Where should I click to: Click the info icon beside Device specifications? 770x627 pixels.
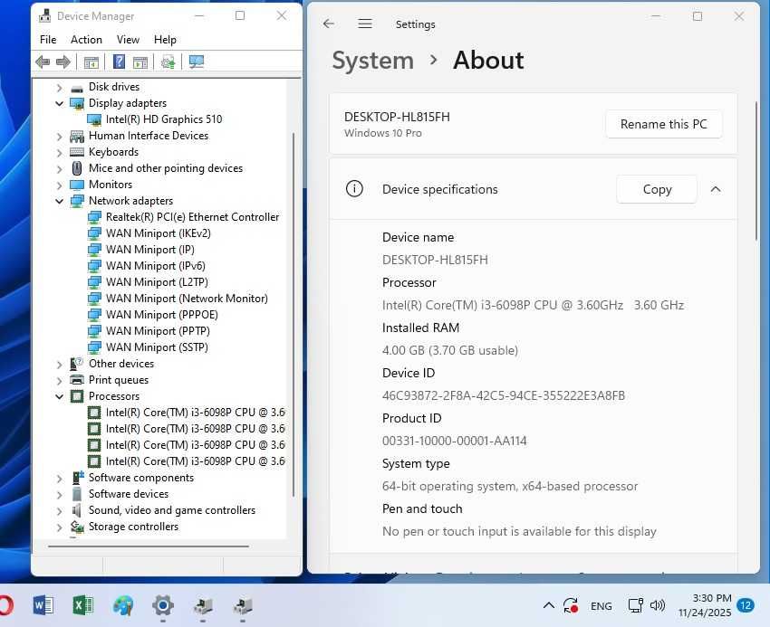354,188
